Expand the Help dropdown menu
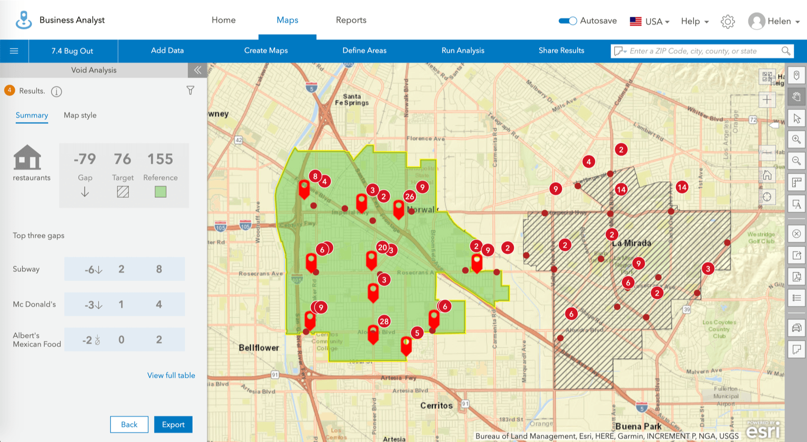 [695, 21]
